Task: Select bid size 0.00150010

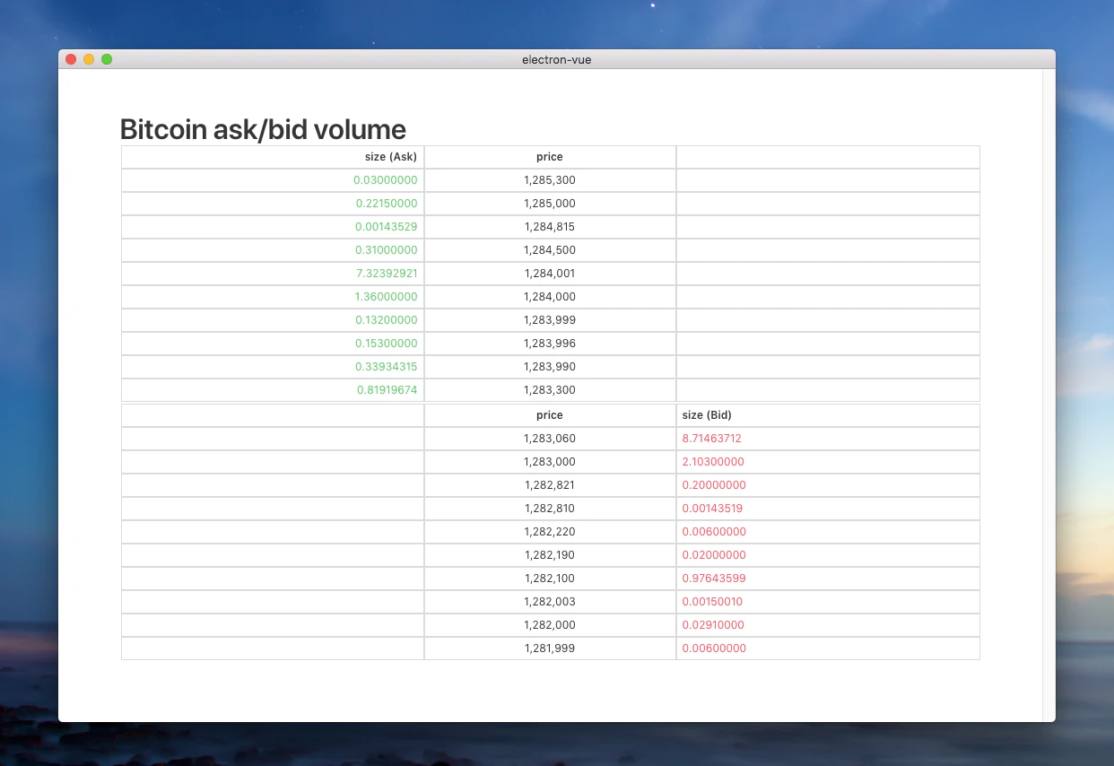Action: tap(712, 602)
